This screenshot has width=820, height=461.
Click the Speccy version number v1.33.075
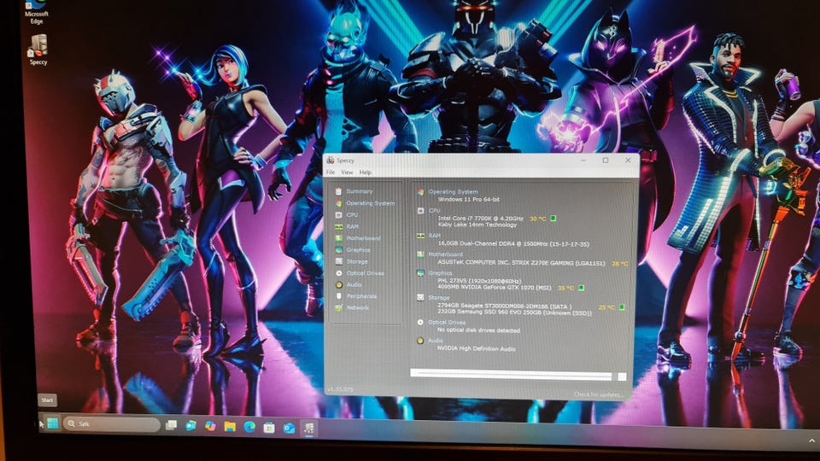point(340,389)
